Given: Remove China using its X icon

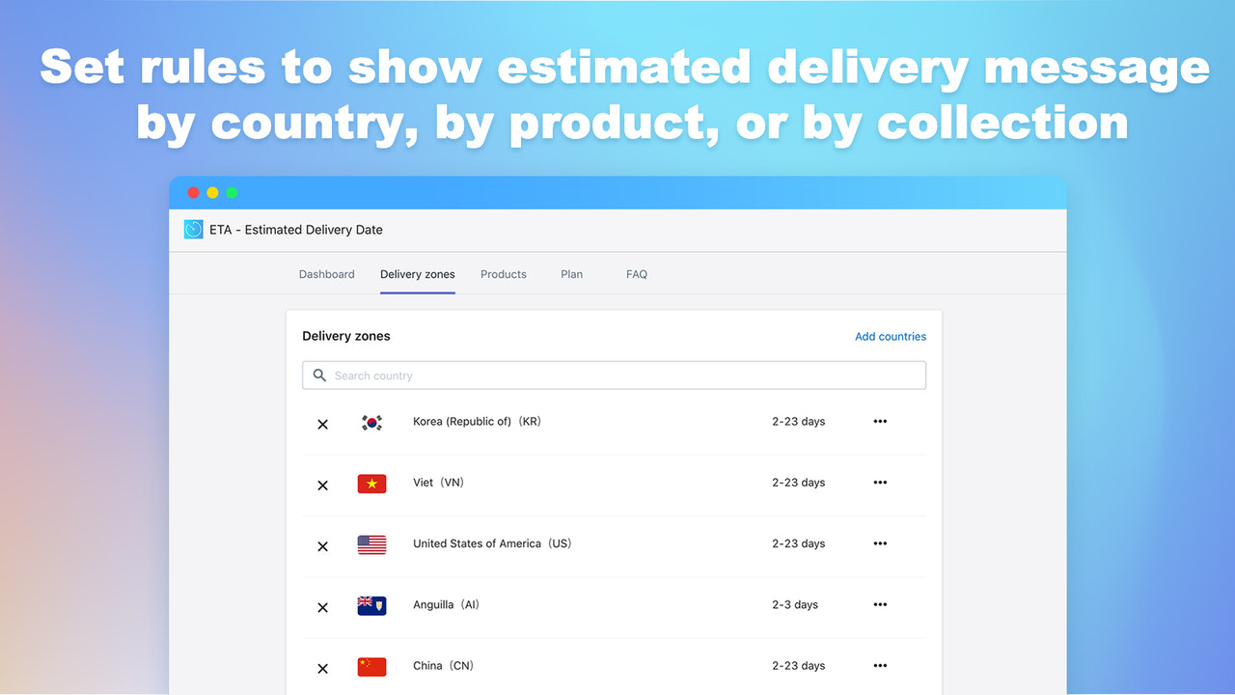Looking at the screenshot, I should pyautogui.click(x=322, y=667).
